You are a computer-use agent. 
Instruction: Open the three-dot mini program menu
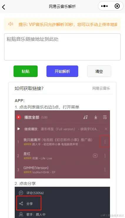click(x=104, y=6)
